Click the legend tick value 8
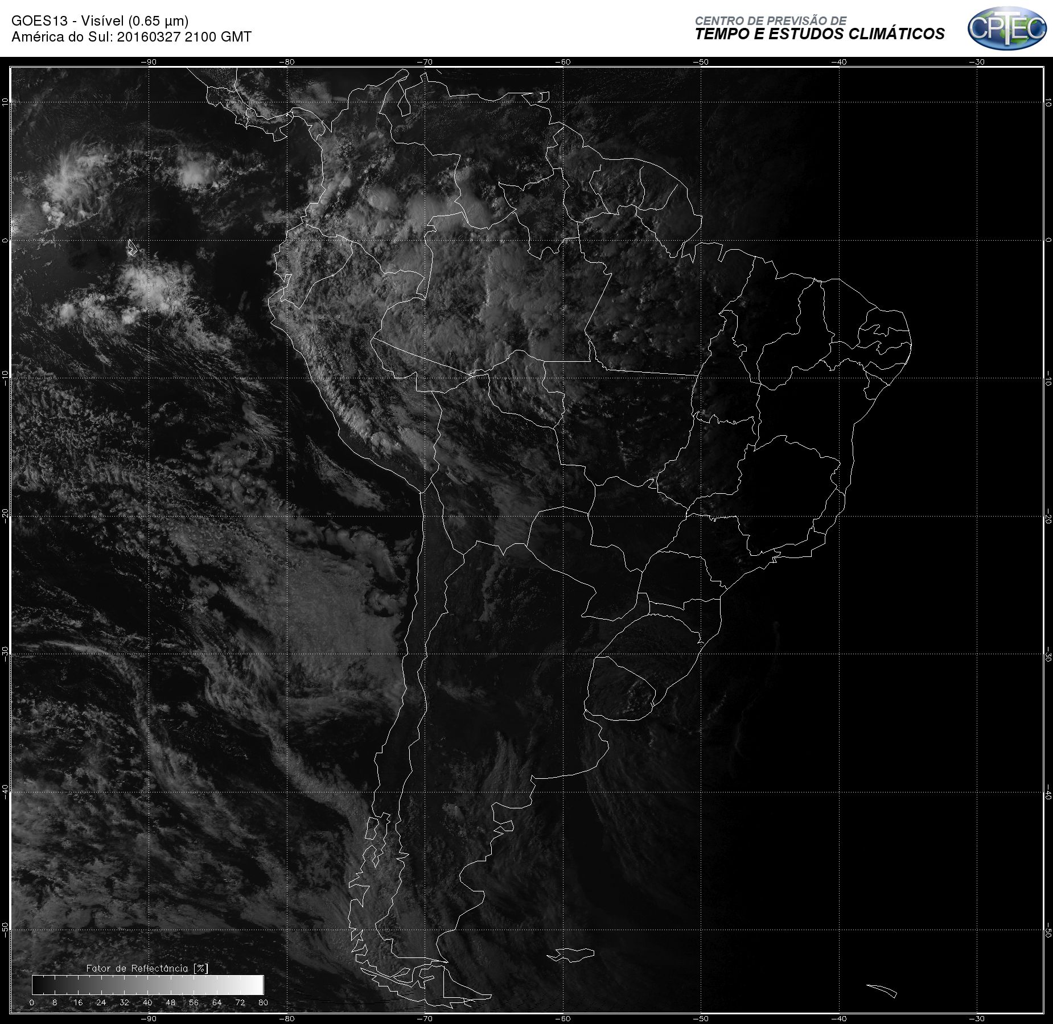This screenshot has height=1024, width=1053. [55, 1002]
